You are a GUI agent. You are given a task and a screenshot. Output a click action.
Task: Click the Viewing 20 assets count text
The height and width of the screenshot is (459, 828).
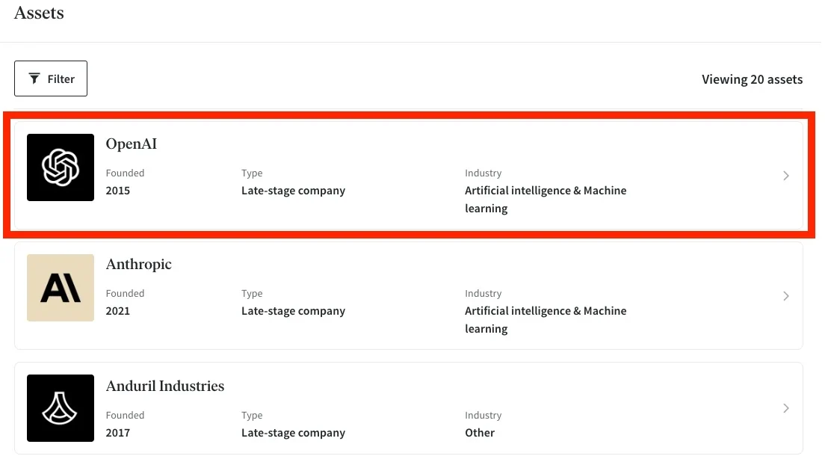752,79
